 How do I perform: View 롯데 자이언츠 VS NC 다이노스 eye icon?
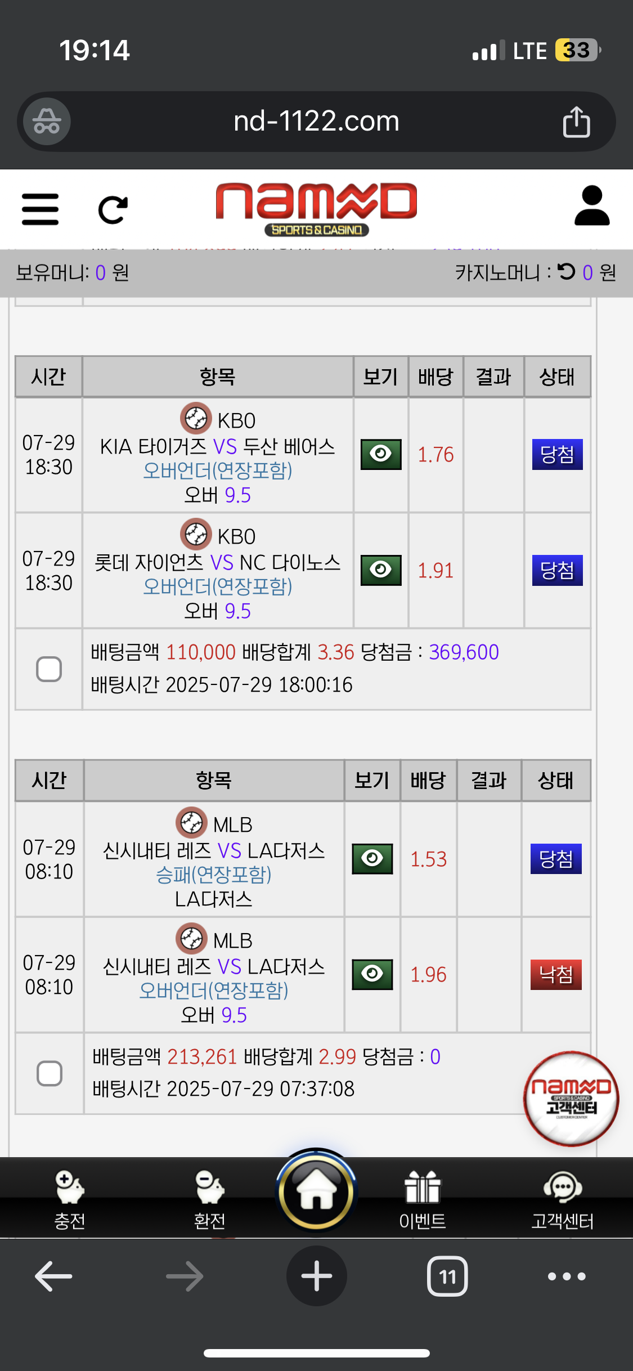coord(381,570)
